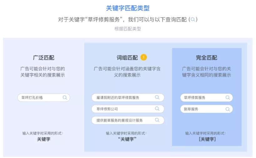Select the 草坪打孔价格 search field
256x158 pixels.
(x=44, y=98)
